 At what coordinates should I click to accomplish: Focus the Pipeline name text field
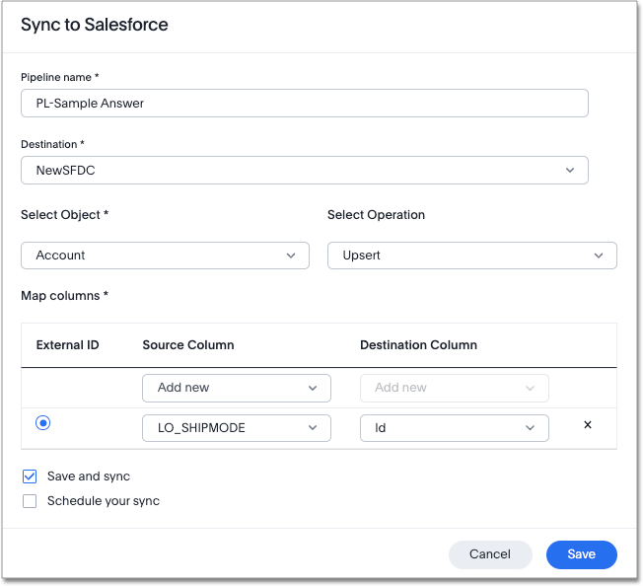(x=304, y=104)
